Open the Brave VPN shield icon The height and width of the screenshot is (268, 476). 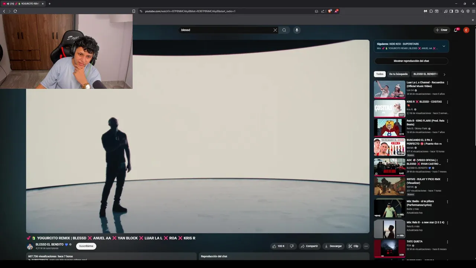pos(468,11)
